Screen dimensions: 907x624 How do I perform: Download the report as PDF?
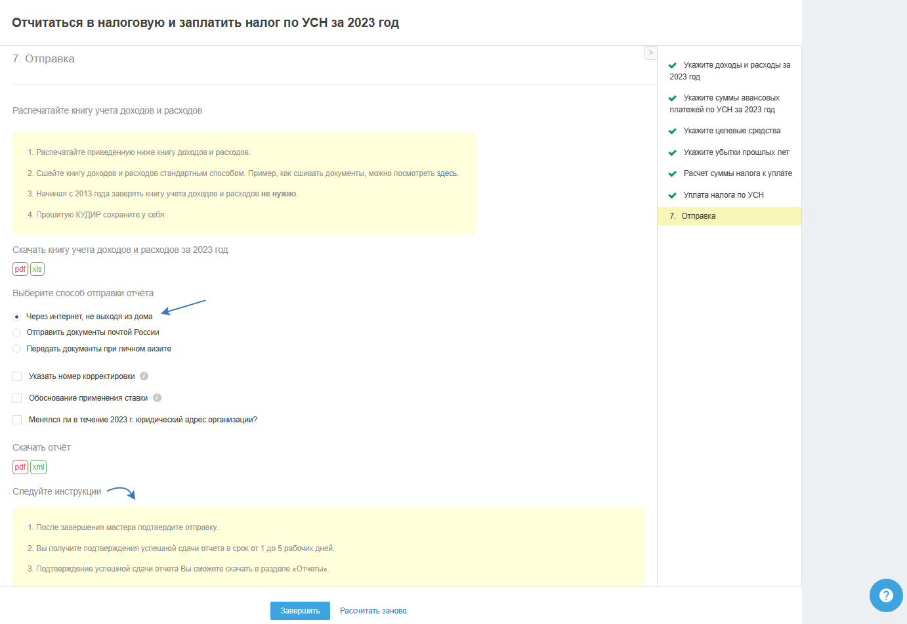coord(20,467)
